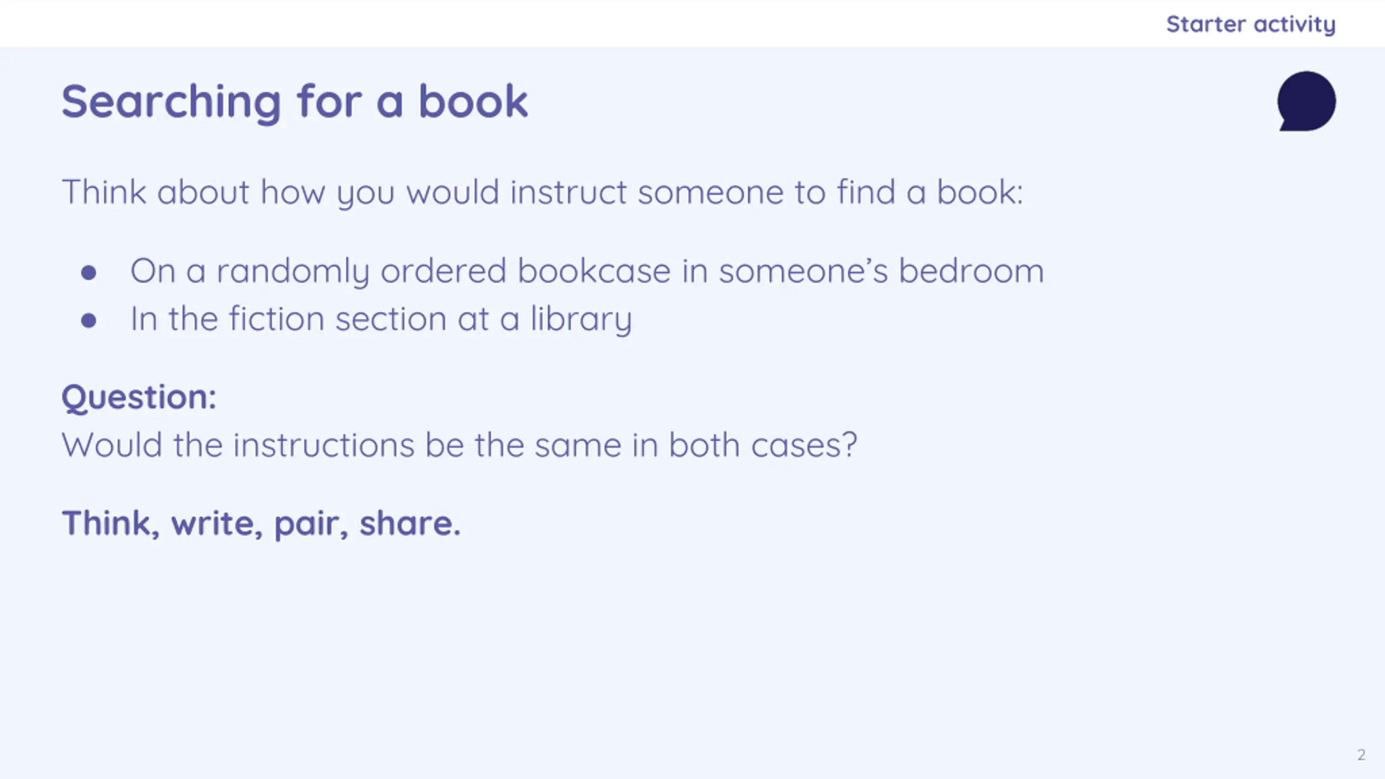Click the word 'library' in second bullet
Screen dimensions: 1385x779
[x=581, y=319]
